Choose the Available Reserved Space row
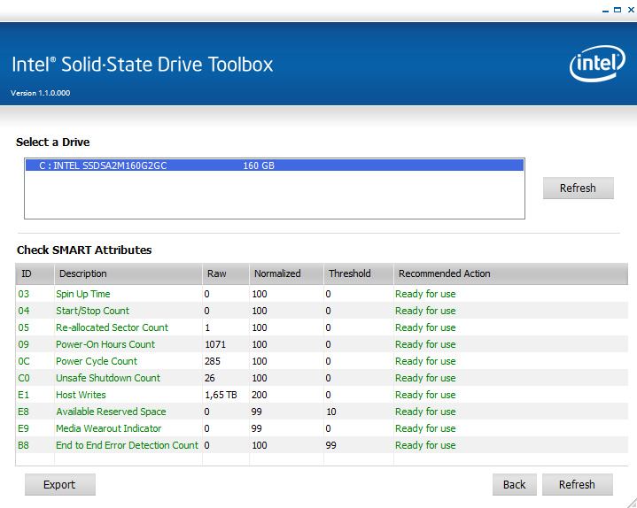The height and width of the screenshot is (508, 637). 111,412
